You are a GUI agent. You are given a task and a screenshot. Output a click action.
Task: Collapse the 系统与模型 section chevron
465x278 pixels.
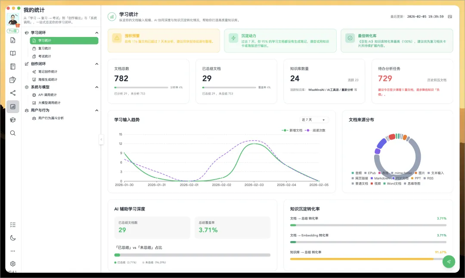click(96, 87)
